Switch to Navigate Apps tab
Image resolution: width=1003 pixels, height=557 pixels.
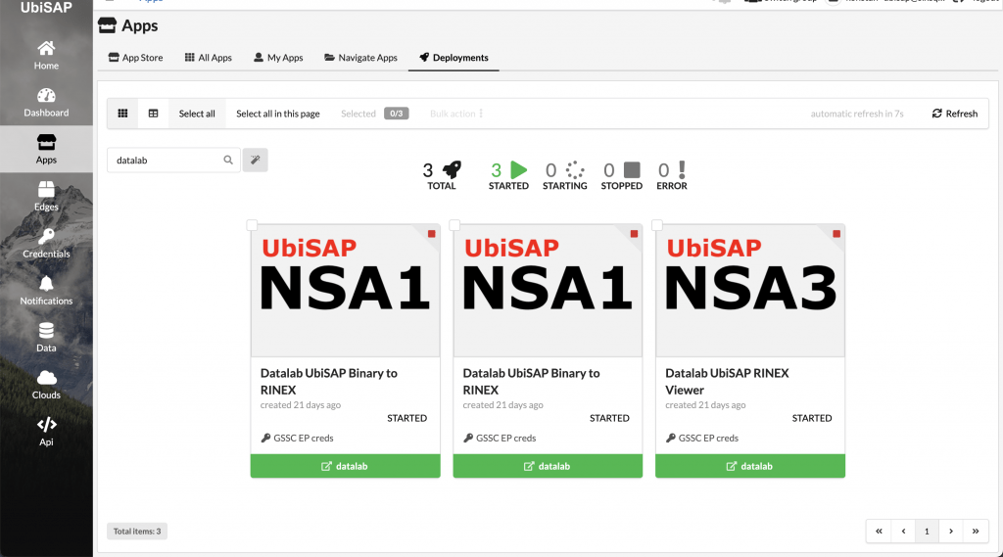pyautogui.click(x=360, y=58)
